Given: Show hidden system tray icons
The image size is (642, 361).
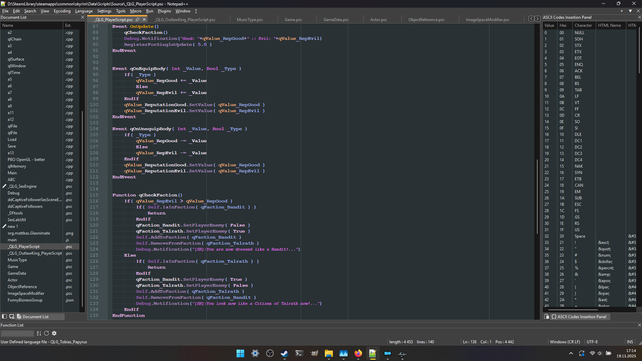Looking at the screenshot, I should [571, 353].
